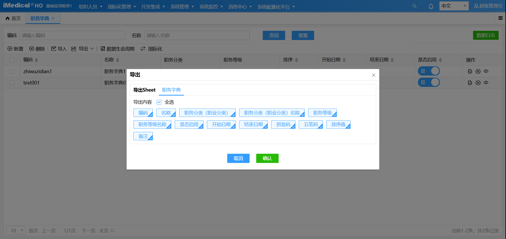This screenshot has width=506, height=239.
Task: Deselect the 备注 export field
Action: (143, 136)
